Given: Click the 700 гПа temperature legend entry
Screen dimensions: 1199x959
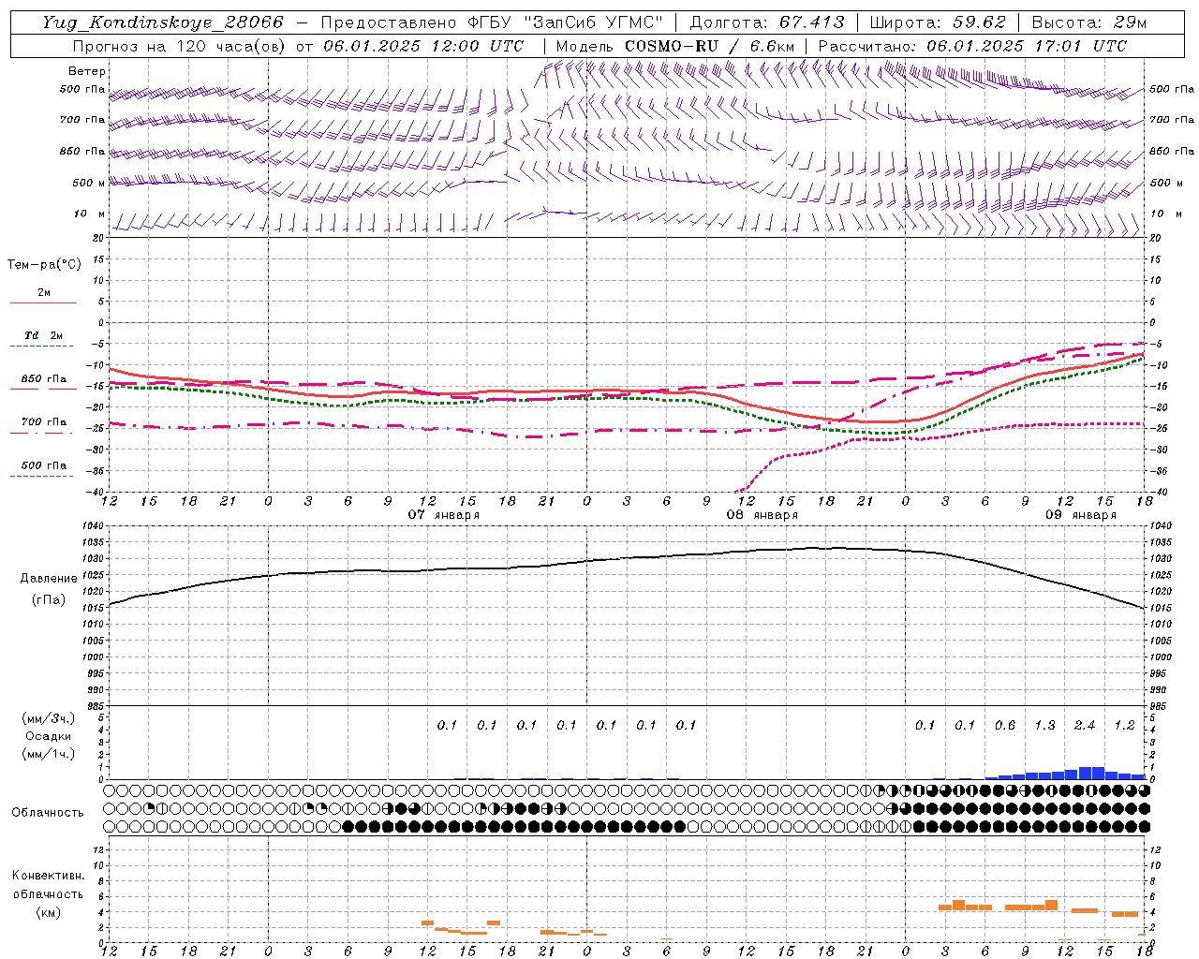Looking at the screenshot, I should (43, 422).
